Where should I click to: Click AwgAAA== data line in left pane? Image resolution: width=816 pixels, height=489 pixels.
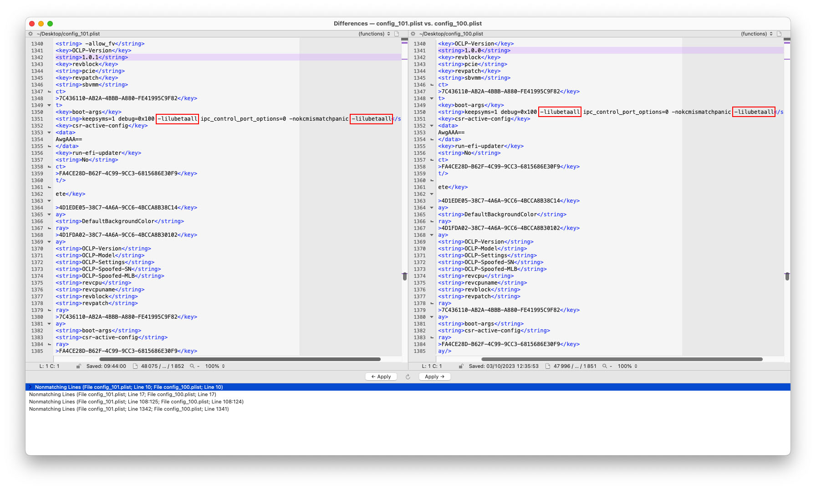69,139
